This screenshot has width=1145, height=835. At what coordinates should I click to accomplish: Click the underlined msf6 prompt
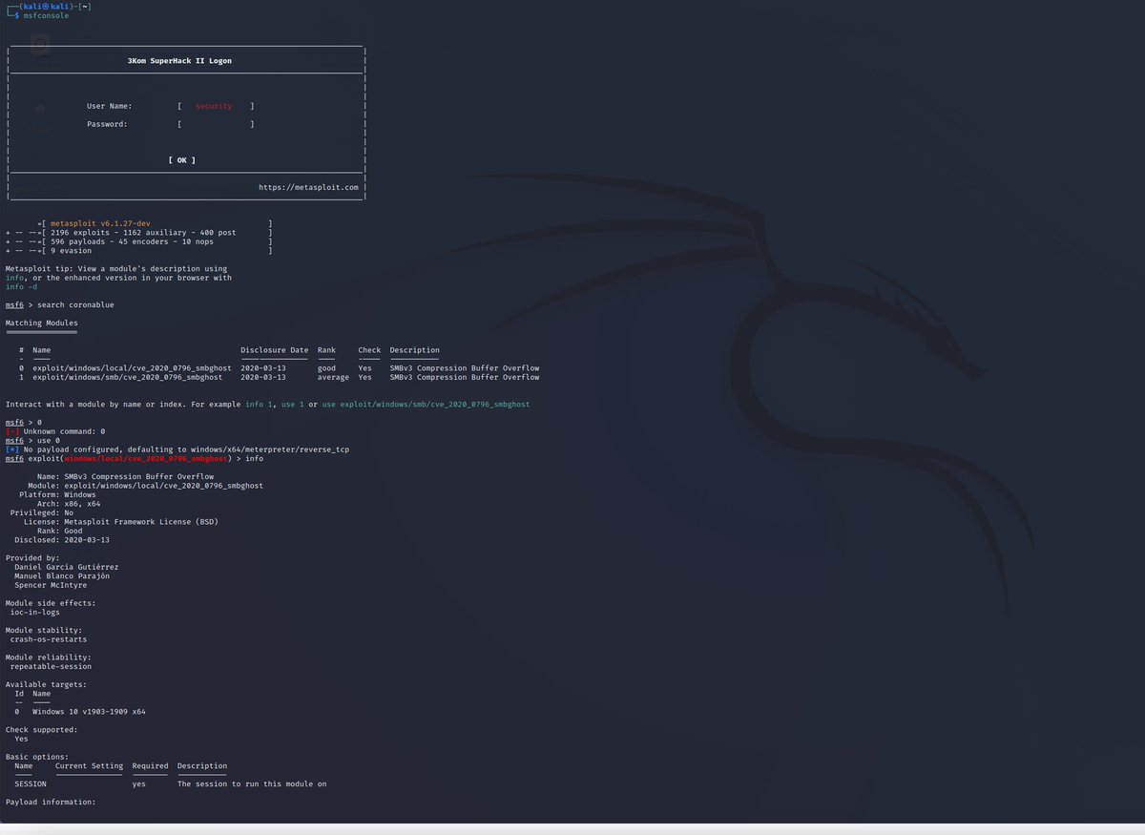click(x=13, y=304)
